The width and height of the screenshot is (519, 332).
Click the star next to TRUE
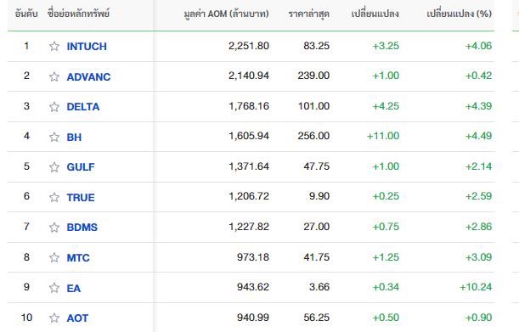click(54, 197)
